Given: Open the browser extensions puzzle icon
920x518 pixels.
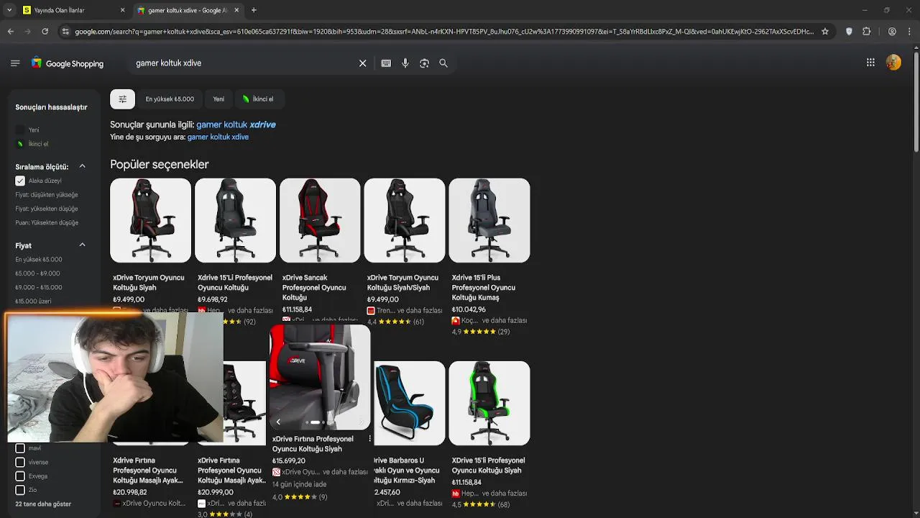Looking at the screenshot, I should click(866, 32).
